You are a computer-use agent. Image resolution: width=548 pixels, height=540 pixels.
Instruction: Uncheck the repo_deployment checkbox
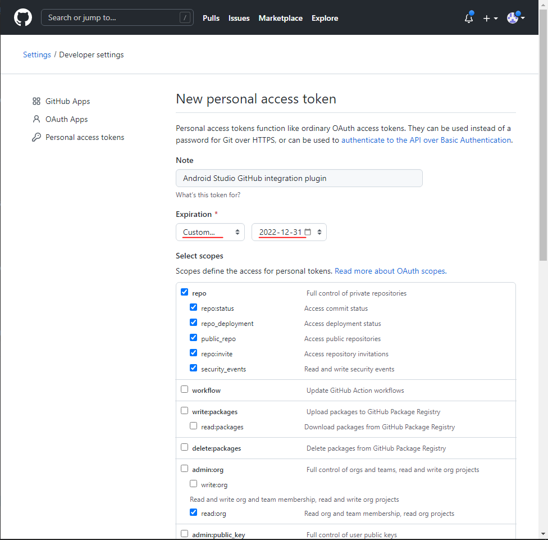(x=193, y=322)
